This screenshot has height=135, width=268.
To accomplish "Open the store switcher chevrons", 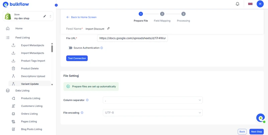I will [x=51, y=16].
